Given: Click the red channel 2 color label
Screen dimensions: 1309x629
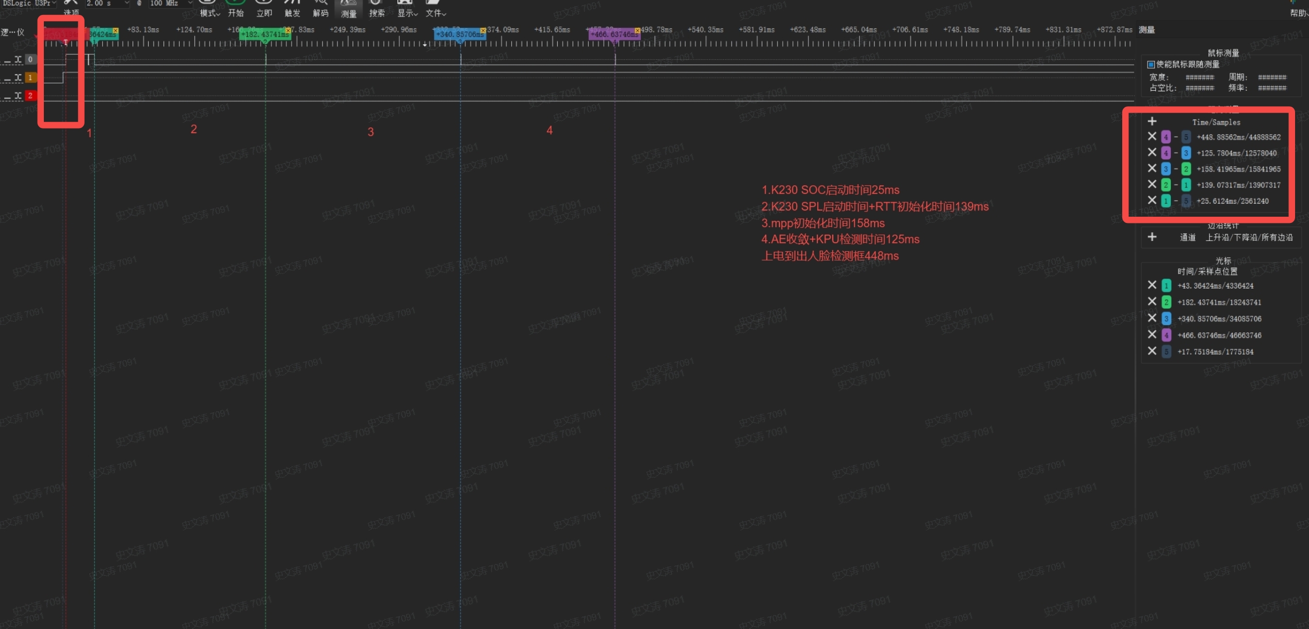Looking at the screenshot, I should [x=30, y=96].
